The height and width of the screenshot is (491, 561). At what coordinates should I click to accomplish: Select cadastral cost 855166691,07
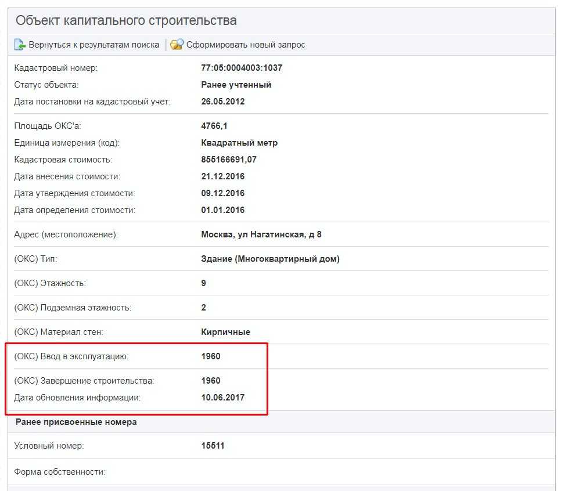click(x=229, y=160)
